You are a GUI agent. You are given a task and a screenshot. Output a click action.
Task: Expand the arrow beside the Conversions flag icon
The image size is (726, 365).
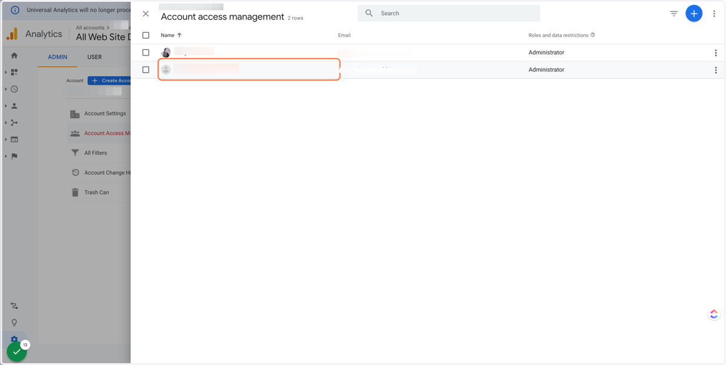tap(6, 156)
